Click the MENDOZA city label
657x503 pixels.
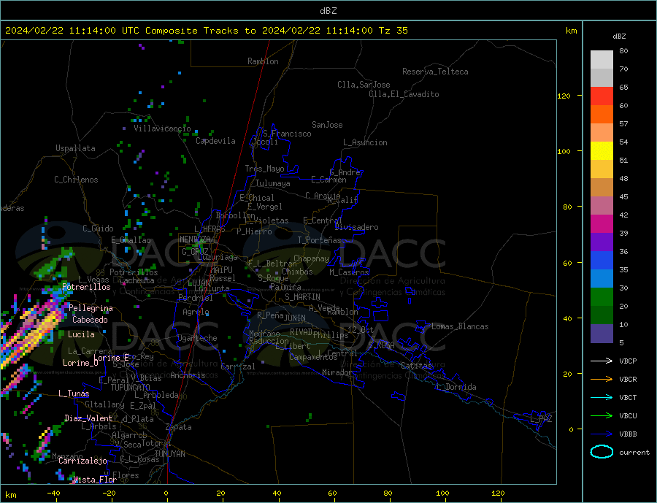(195, 239)
